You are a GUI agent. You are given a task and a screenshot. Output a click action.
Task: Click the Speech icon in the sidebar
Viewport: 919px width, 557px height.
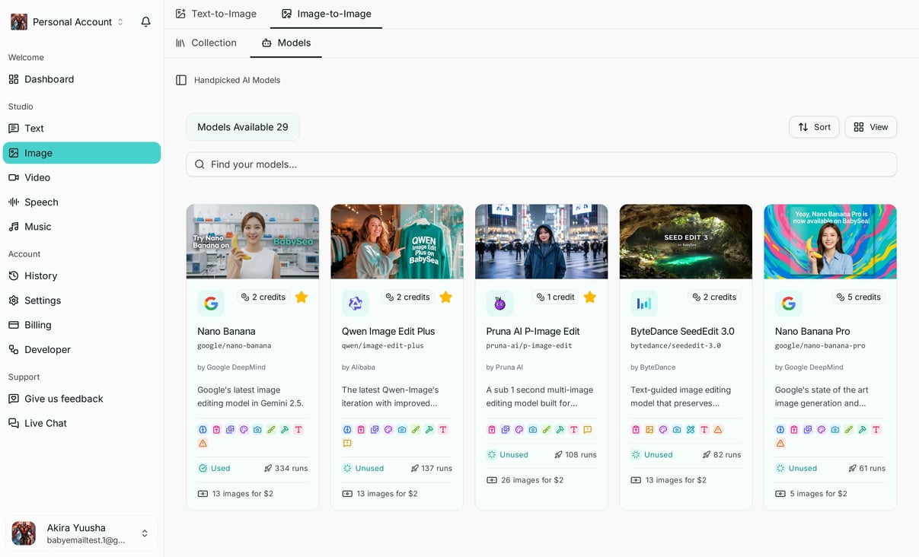pyautogui.click(x=14, y=202)
